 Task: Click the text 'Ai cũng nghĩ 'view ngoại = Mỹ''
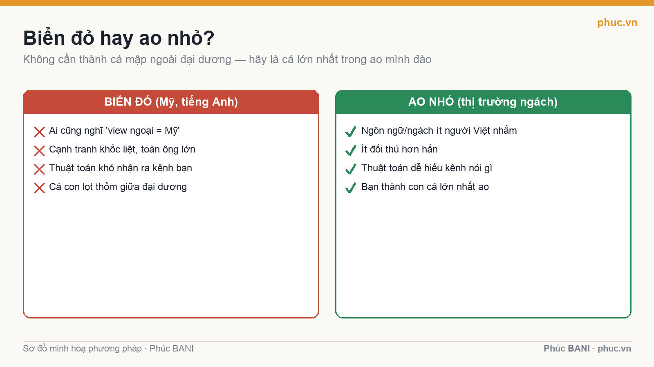(114, 130)
